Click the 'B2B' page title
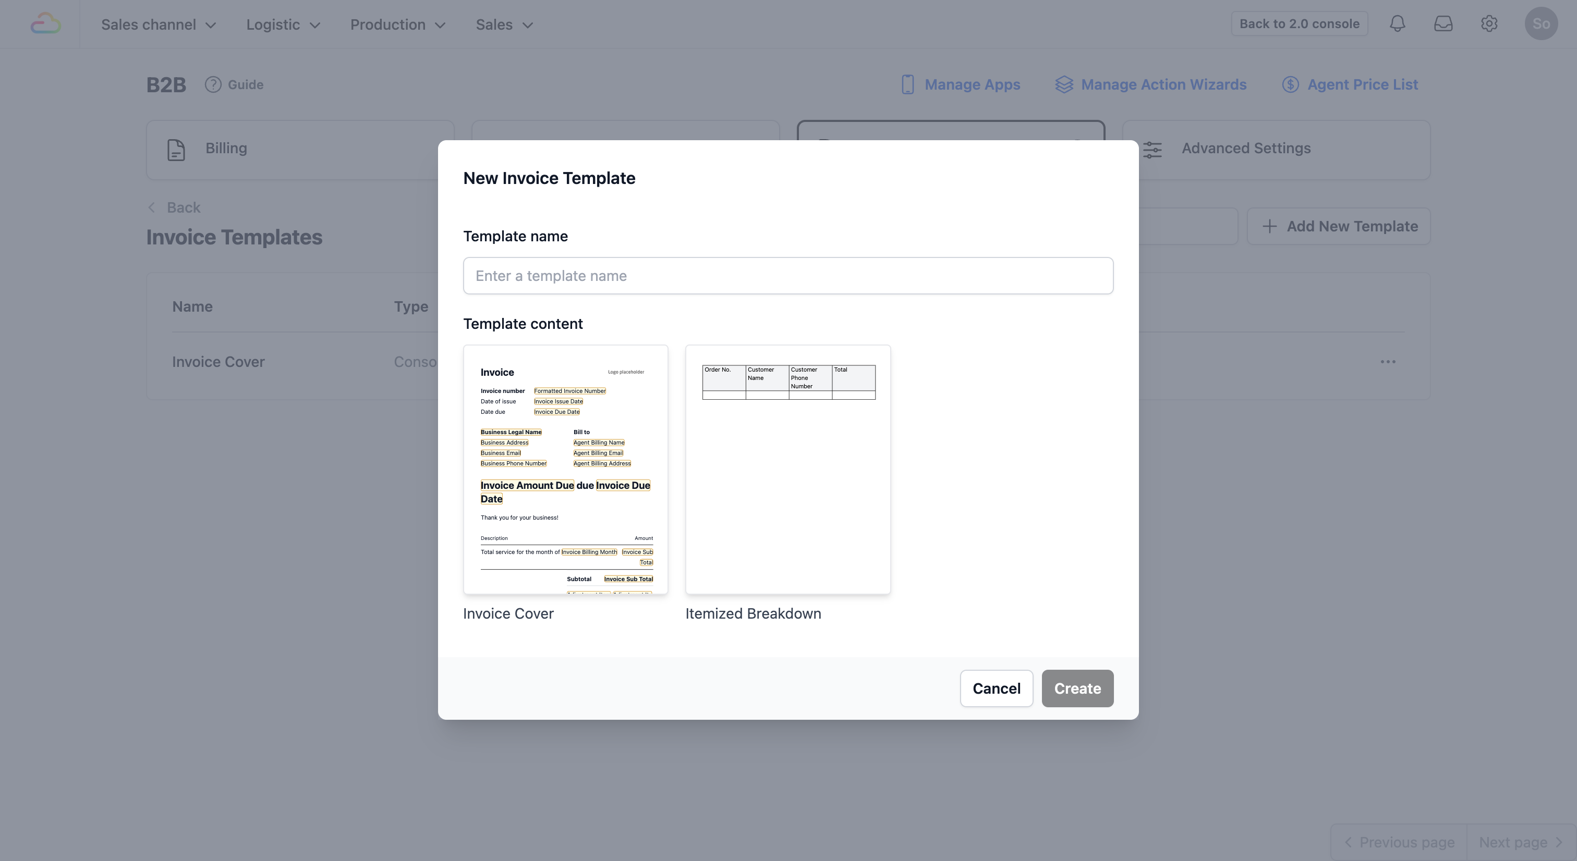The width and height of the screenshot is (1577, 861). 166,84
